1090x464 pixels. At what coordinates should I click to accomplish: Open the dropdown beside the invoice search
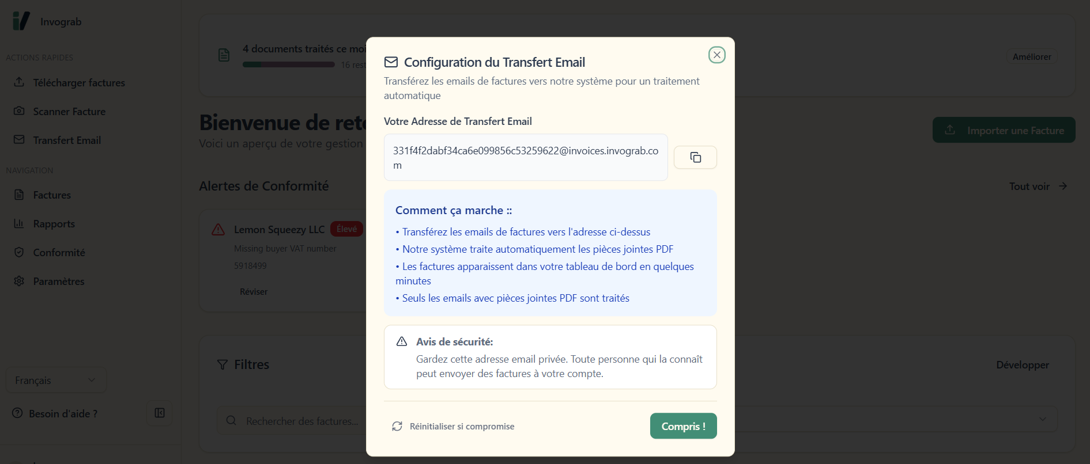[1042, 419]
